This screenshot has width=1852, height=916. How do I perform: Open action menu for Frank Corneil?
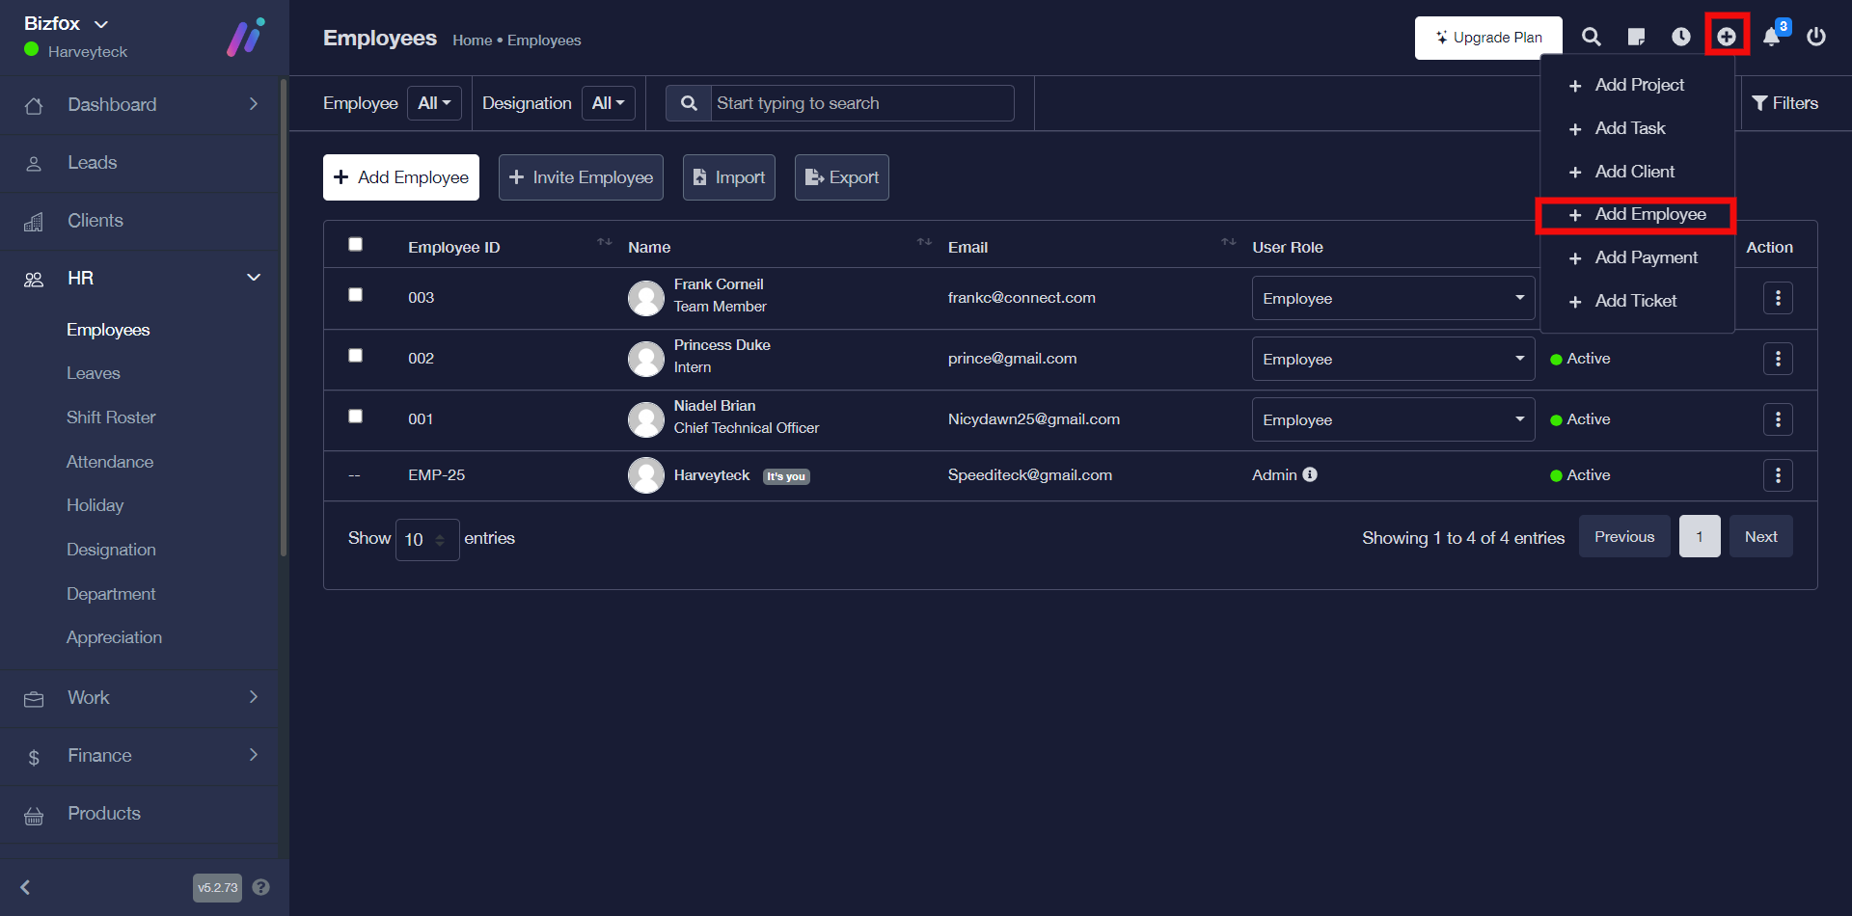[1778, 298]
